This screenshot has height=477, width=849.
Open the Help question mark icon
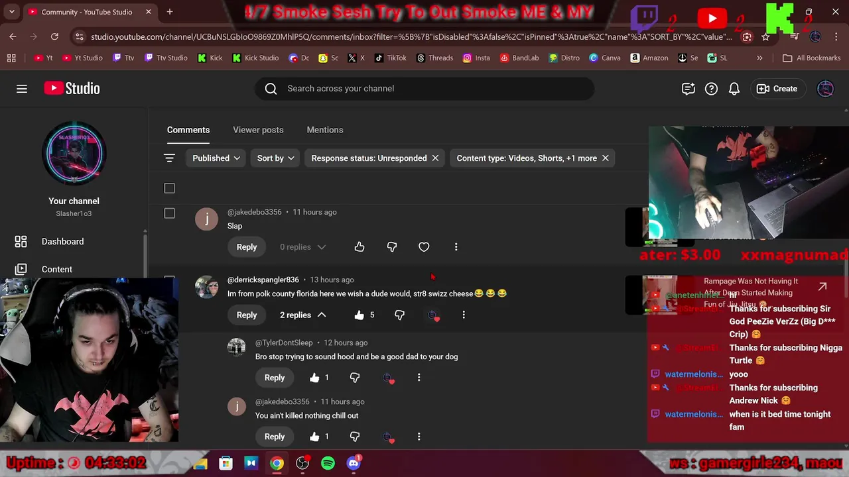tap(711, 89)
